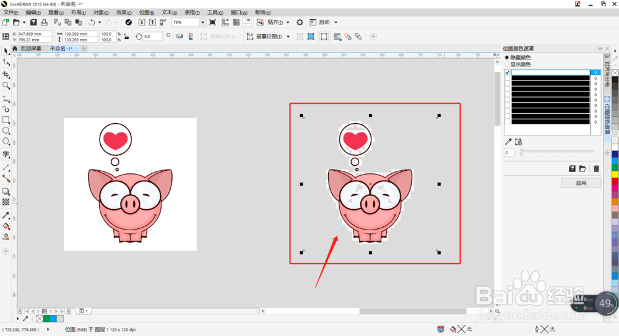Select the 隐藏颜色 radio button
The image size is (619, 336).
coord(507,58)
